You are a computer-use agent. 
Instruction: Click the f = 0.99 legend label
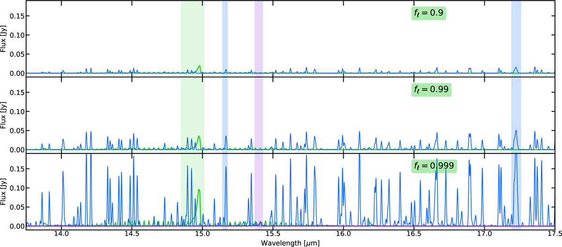coord(431,90)
